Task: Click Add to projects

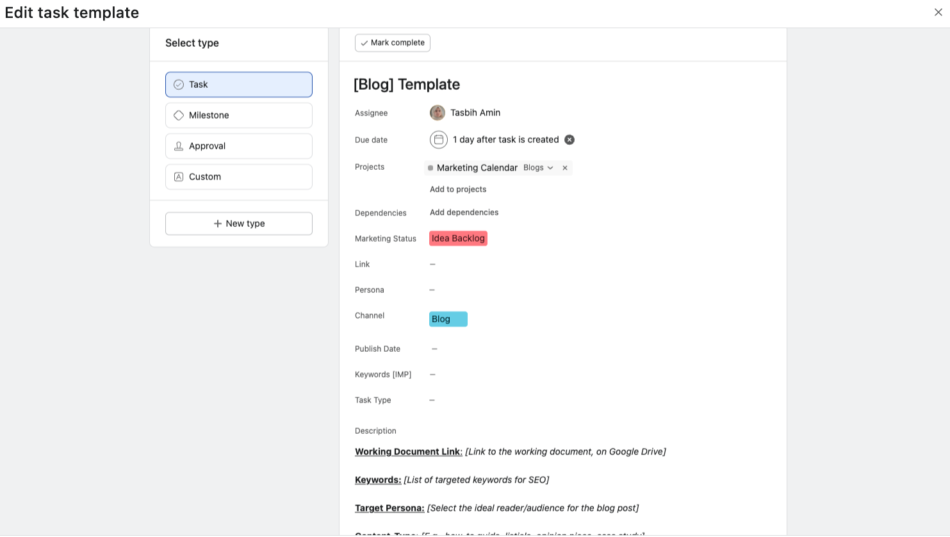Action: (457, 189)
